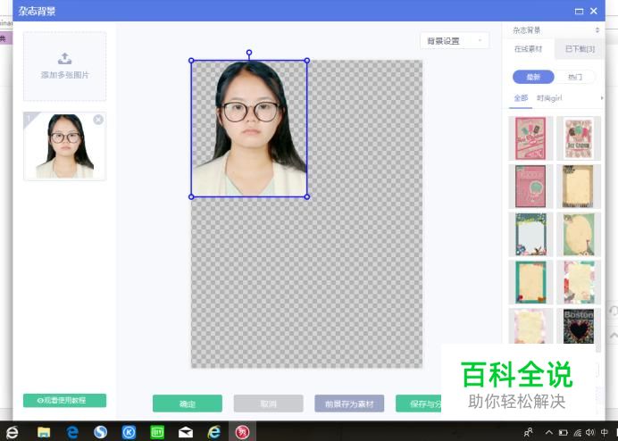This screenshot has height=441, width=618.
Task: Click the red photo editor taskbar icon
Action: point(242,432)
